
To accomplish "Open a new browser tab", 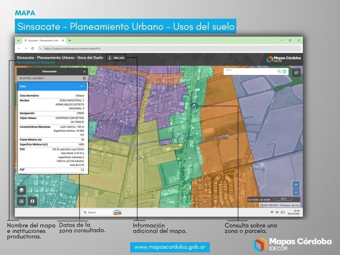I will [70, 40].
